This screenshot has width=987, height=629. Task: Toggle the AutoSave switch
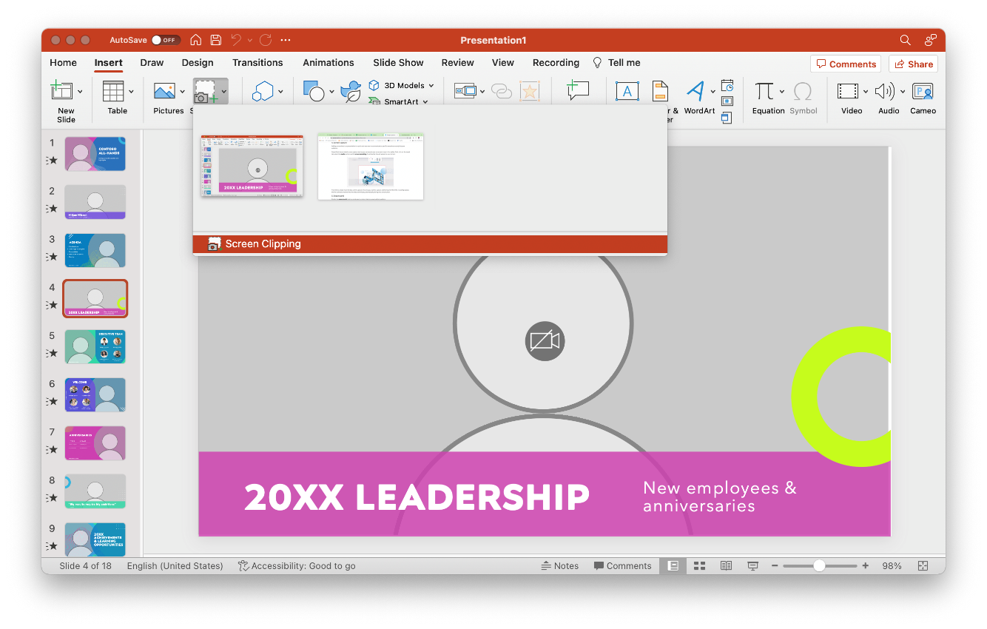(166, 40)
